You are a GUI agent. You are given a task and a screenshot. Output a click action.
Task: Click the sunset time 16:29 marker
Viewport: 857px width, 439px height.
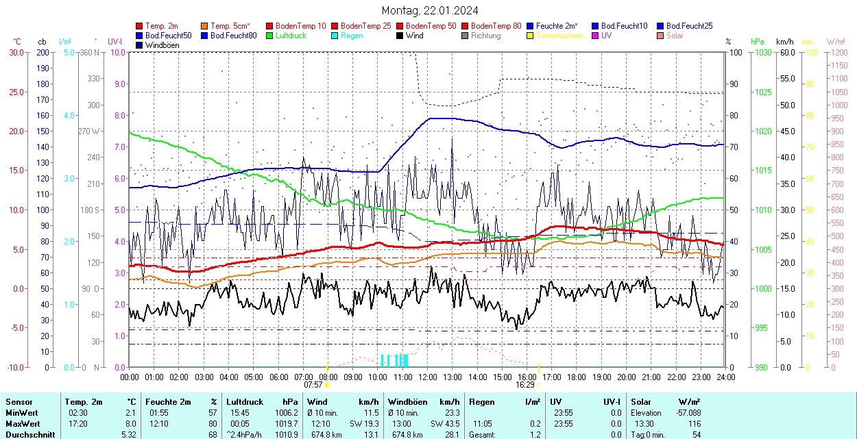tap(527, 385)
